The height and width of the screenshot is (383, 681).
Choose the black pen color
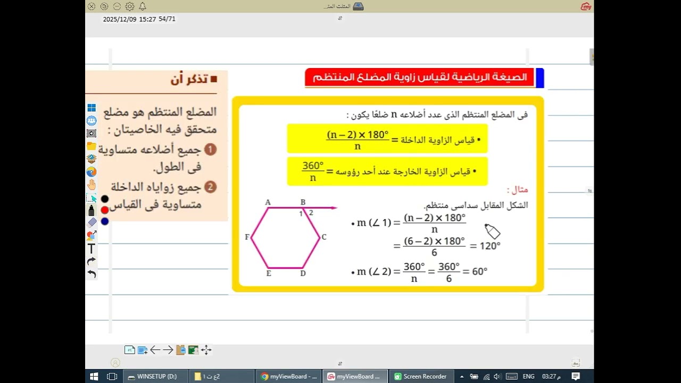point(105,199)
